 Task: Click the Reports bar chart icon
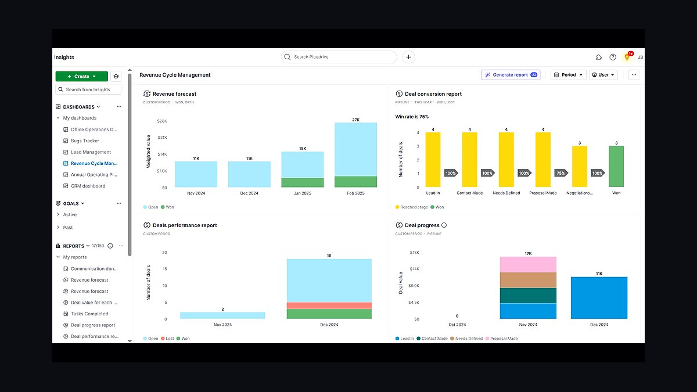pos(58,246)
